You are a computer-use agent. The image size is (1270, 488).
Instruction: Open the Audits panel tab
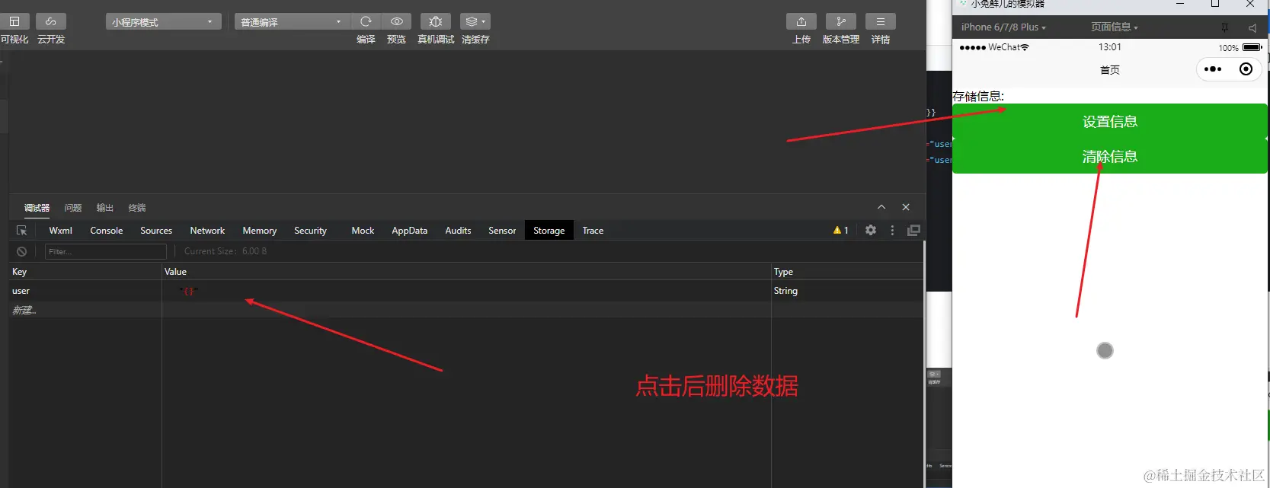[x=458, y=231]
